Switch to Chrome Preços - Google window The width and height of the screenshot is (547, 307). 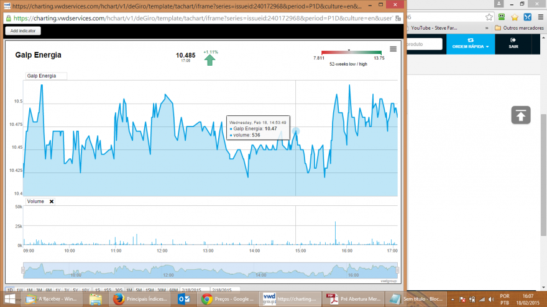pos(229,299)
